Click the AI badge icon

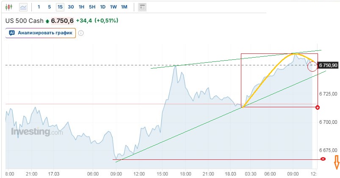coord(11,33)
